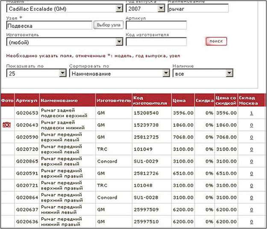Open the manufacturer dropdown showing (любой)
267x229 pixels.
click(119, 42)
